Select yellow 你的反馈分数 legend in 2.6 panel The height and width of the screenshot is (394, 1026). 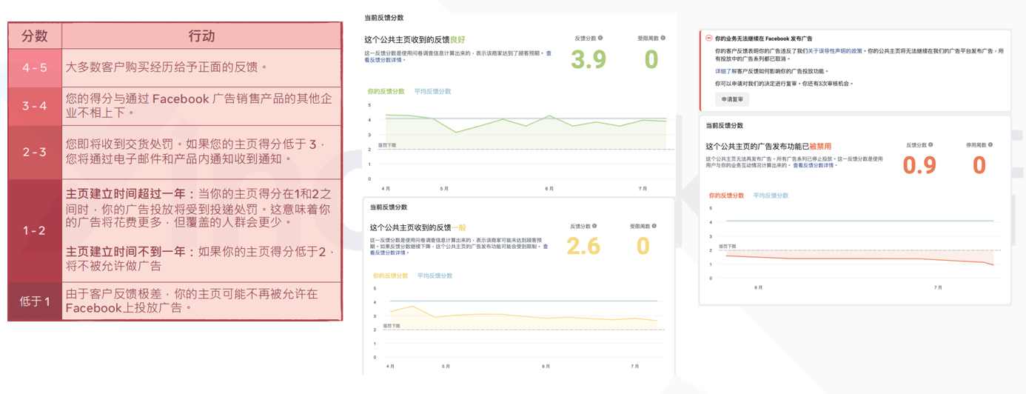(x=390, y=276)
